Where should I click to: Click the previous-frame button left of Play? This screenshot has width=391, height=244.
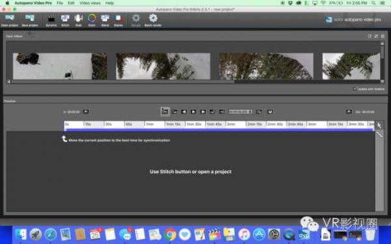click(x=184, y=112)
